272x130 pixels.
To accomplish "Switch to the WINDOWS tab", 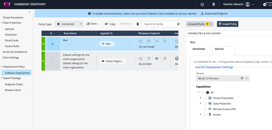I will 199,49.
